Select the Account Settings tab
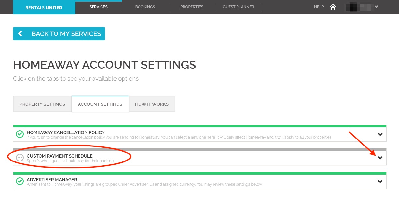The height and width of the screenshot is (207, 399). point(100,104)
